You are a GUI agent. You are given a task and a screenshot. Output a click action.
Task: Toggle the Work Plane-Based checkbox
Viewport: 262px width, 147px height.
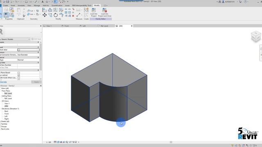[19, 73]
